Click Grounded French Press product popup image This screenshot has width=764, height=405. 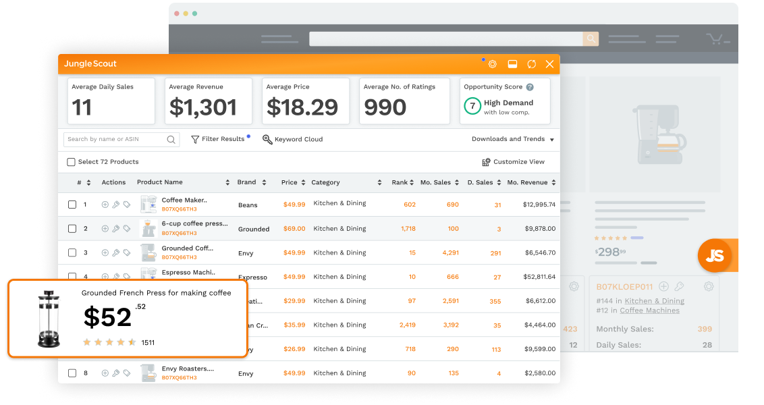tap(49, 319)
